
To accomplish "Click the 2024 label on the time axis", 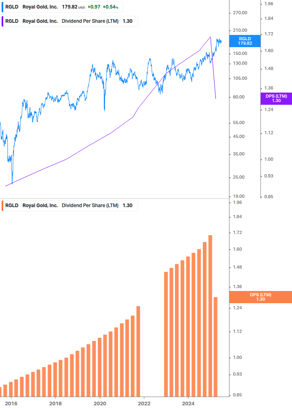I will (188, 404).
